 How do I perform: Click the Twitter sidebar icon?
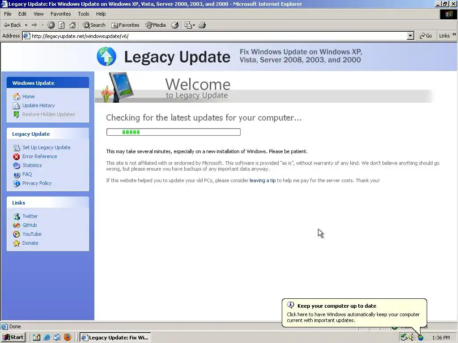point(17,217)
